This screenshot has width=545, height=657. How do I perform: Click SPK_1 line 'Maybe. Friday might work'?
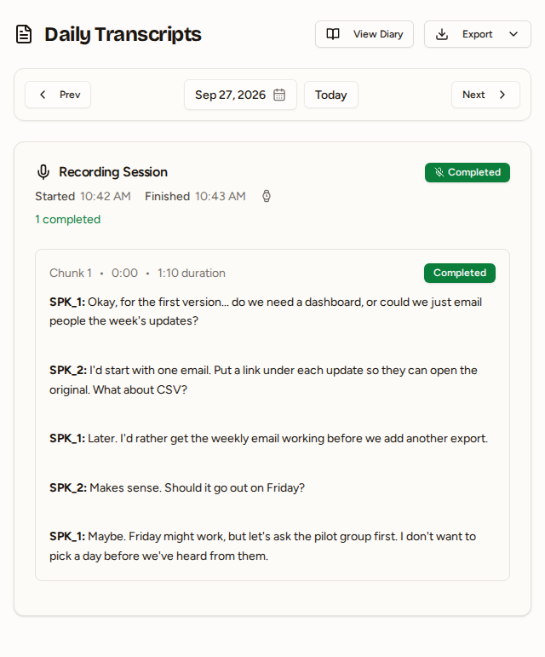point(262,546)
